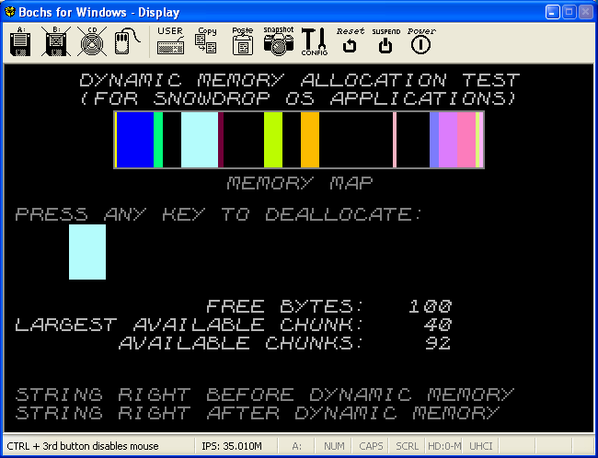Click the 'FREE BYTES:' label
This screenshot has height=458, width=598.
(x=285, y=306)
